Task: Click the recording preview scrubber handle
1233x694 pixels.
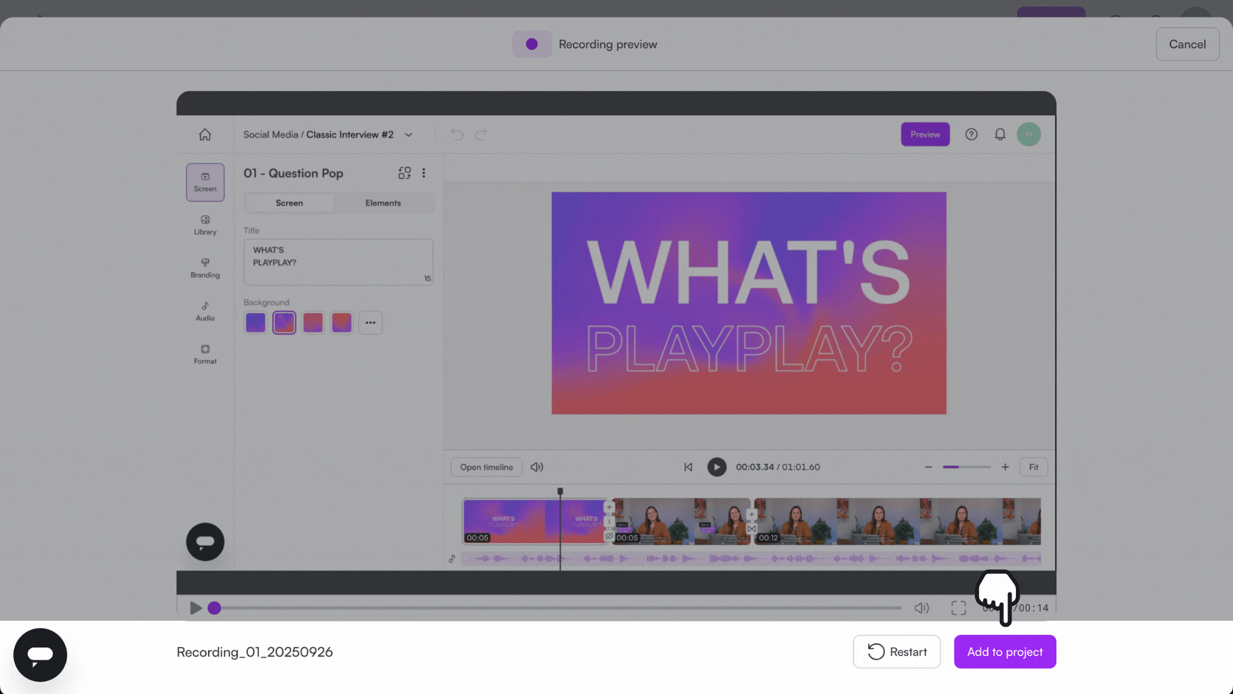Action: tap(214, 608)
